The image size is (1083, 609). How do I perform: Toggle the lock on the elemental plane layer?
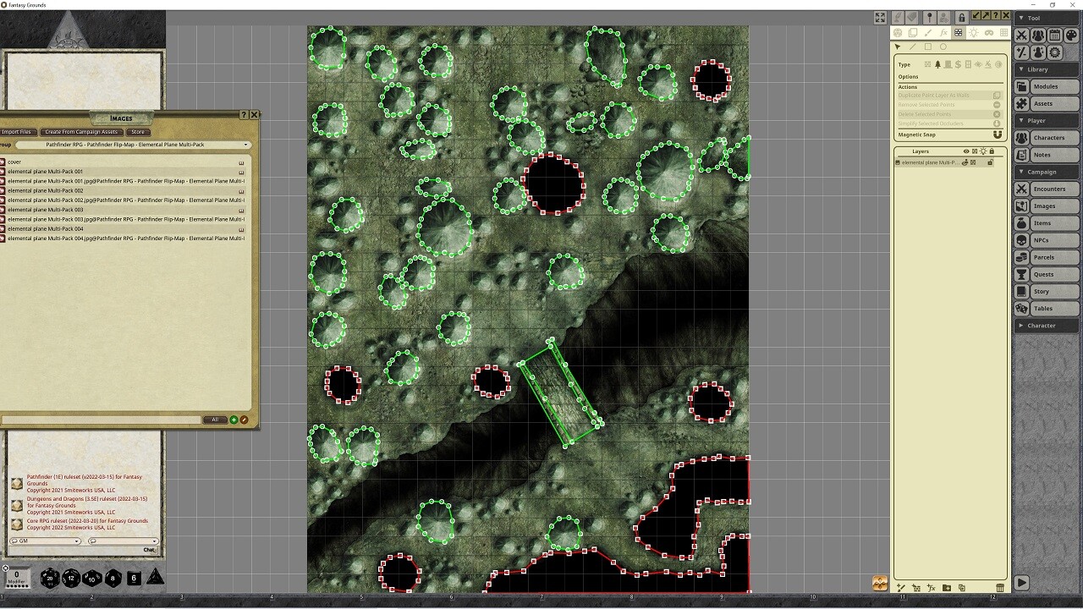(990, 162)
